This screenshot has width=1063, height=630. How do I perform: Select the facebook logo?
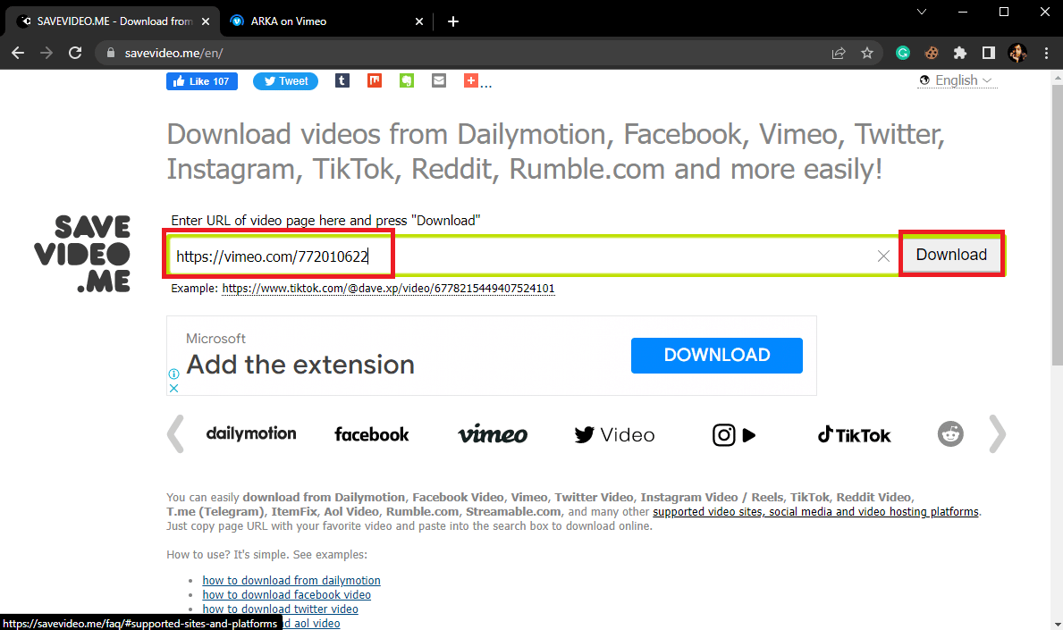click(x=372, y=434)
